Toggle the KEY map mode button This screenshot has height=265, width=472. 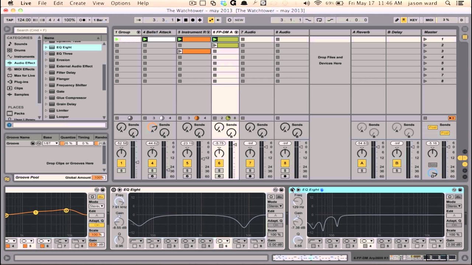[414, 20]
